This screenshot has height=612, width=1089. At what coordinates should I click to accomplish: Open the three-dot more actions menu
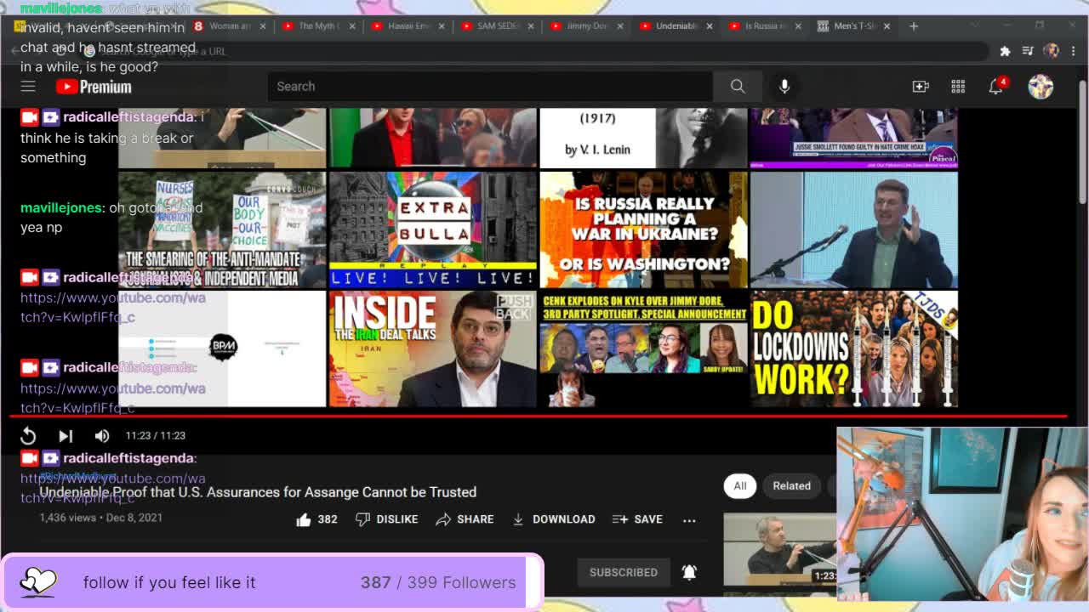[x=689, y=518]
